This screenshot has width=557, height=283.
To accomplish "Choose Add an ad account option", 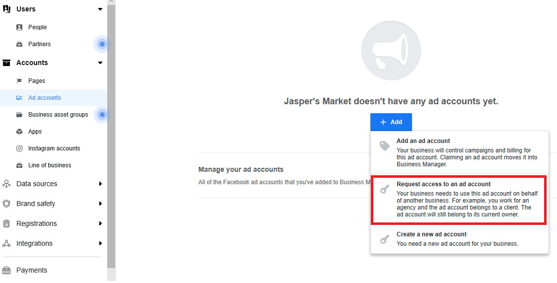I will 460,153.
